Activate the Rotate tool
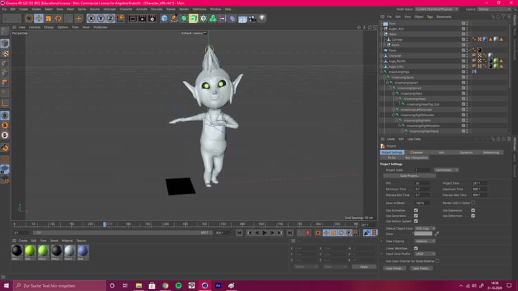The width and height of the screenshot is (518, 291). pyautogui.click(x=58, y=19)
